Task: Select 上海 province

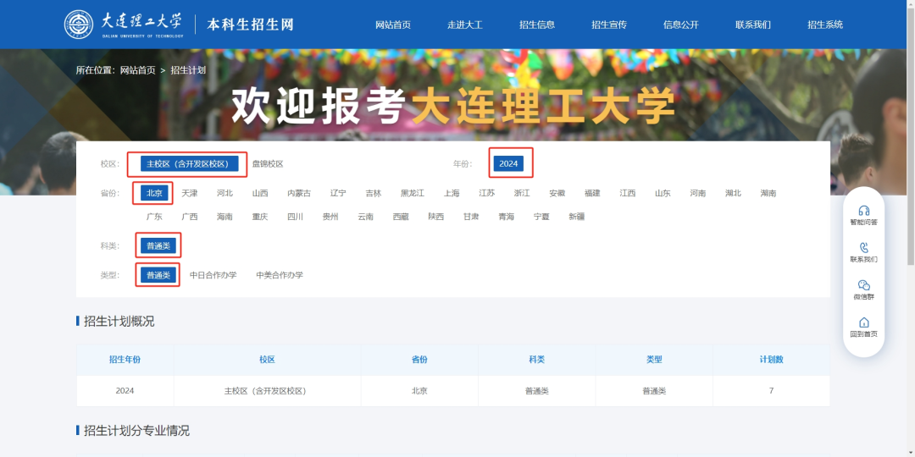Action: point(451,193)
